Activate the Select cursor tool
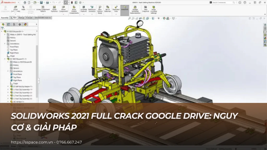The image size is (267, 150). click(65, 3)
